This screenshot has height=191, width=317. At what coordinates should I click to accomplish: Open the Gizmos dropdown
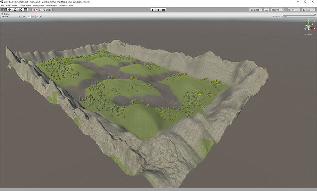277,17
